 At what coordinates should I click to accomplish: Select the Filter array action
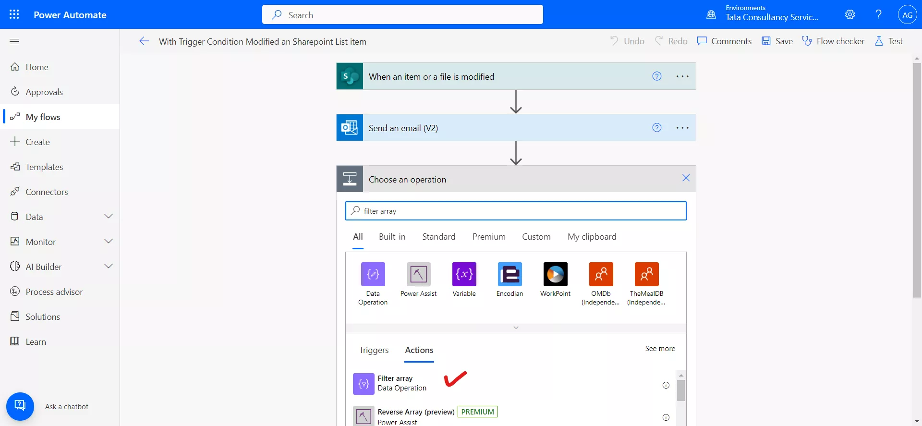pos(511,384)
